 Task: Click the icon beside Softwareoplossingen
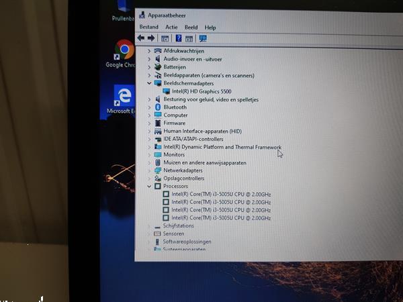pos(157,242)
